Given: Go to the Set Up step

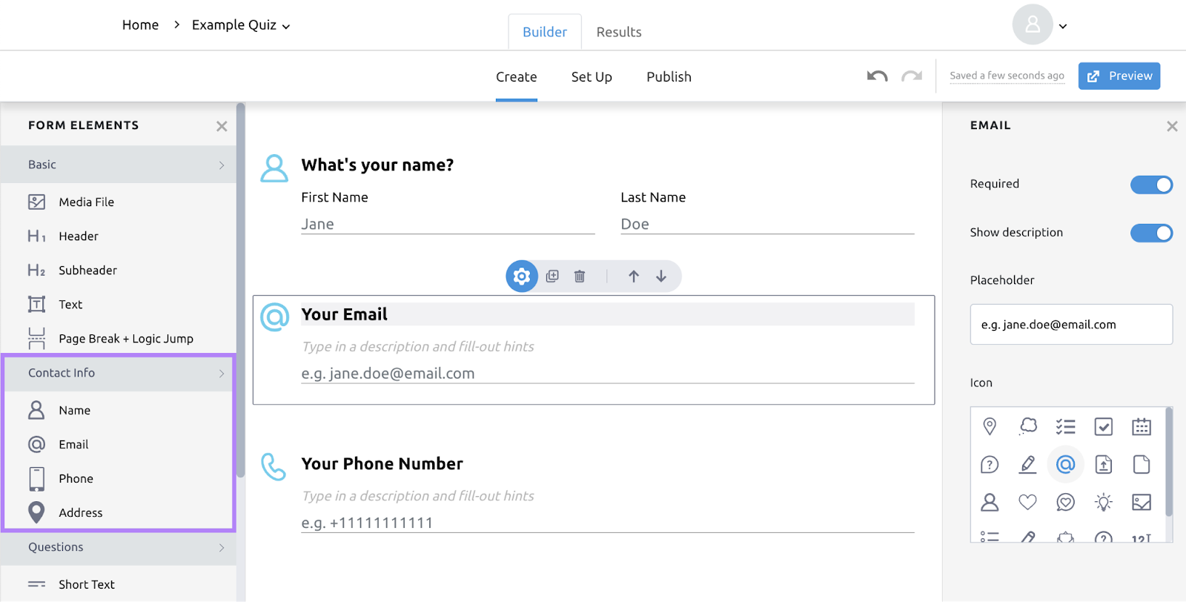Looking at the screenshot, I should tap(592, 77).
